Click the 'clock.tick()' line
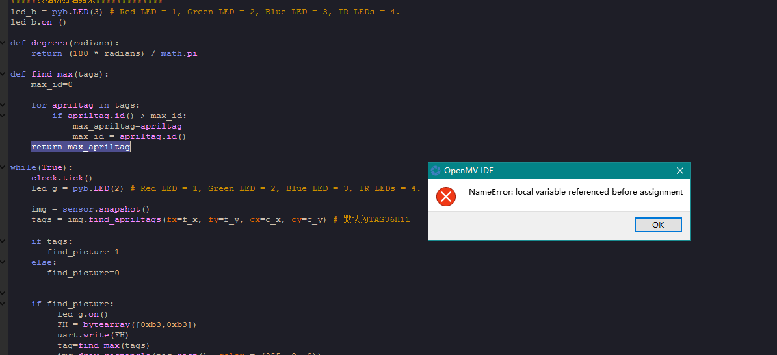The height and width of the screenshot is (355, 777). pos(62,178)
